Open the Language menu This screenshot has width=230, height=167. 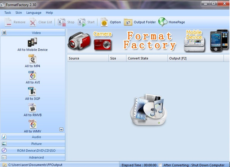point(34,13)
